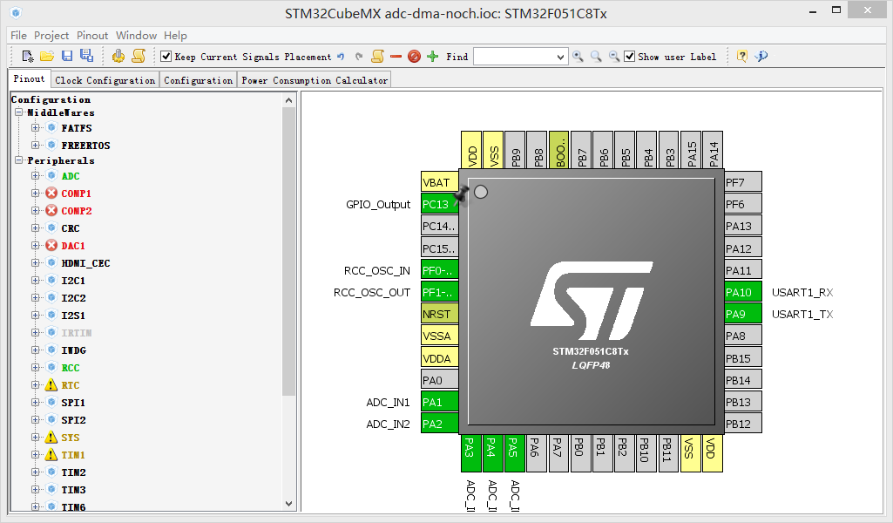The image size is (893, 523).
Task: Click the PC13 pin on the chip
Action: pos(439,204)
